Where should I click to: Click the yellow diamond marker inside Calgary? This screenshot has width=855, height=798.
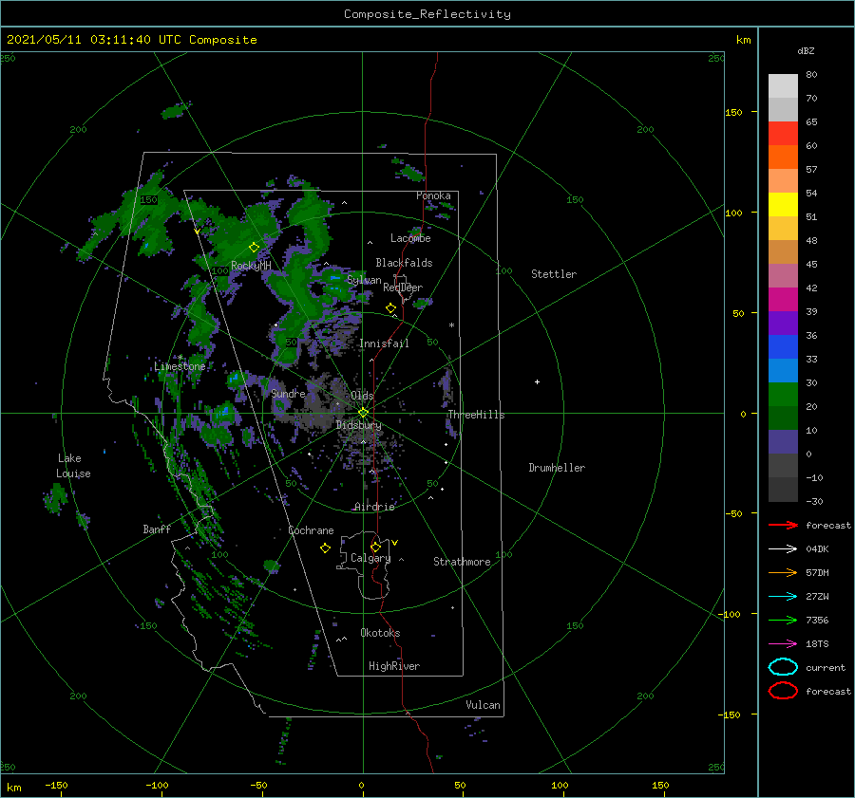[375, 547]
